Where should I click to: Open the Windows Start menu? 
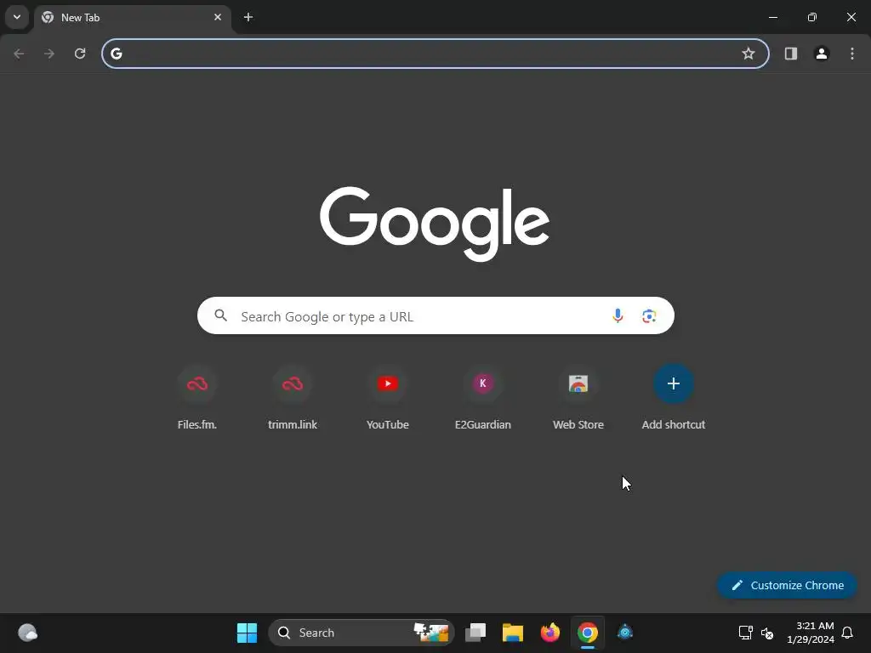click(x=248, y=633)
